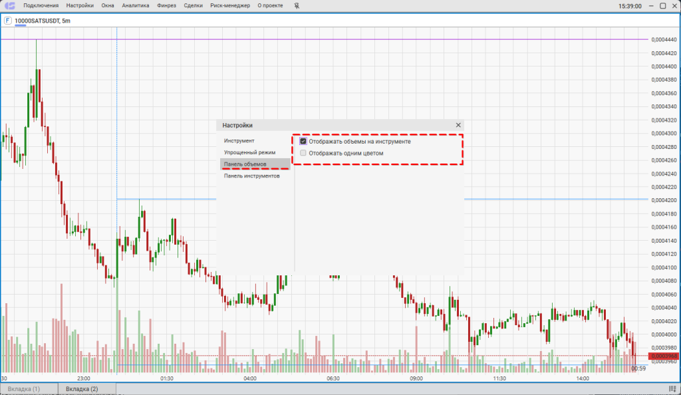Enable Отображать одним цветом checkbox
This screenshot has width=681, height=395.
tap(303, 153)
